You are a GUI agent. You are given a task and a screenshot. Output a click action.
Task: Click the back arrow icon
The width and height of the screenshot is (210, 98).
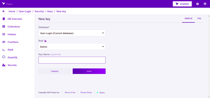(x=4, y=11)
